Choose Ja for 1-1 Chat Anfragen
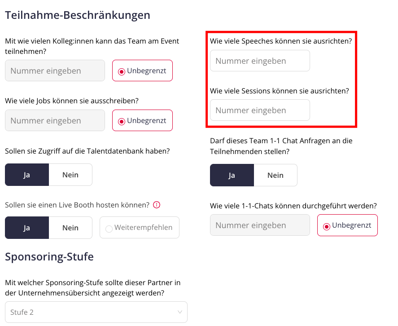398x326 pixels. click(232, 175)
